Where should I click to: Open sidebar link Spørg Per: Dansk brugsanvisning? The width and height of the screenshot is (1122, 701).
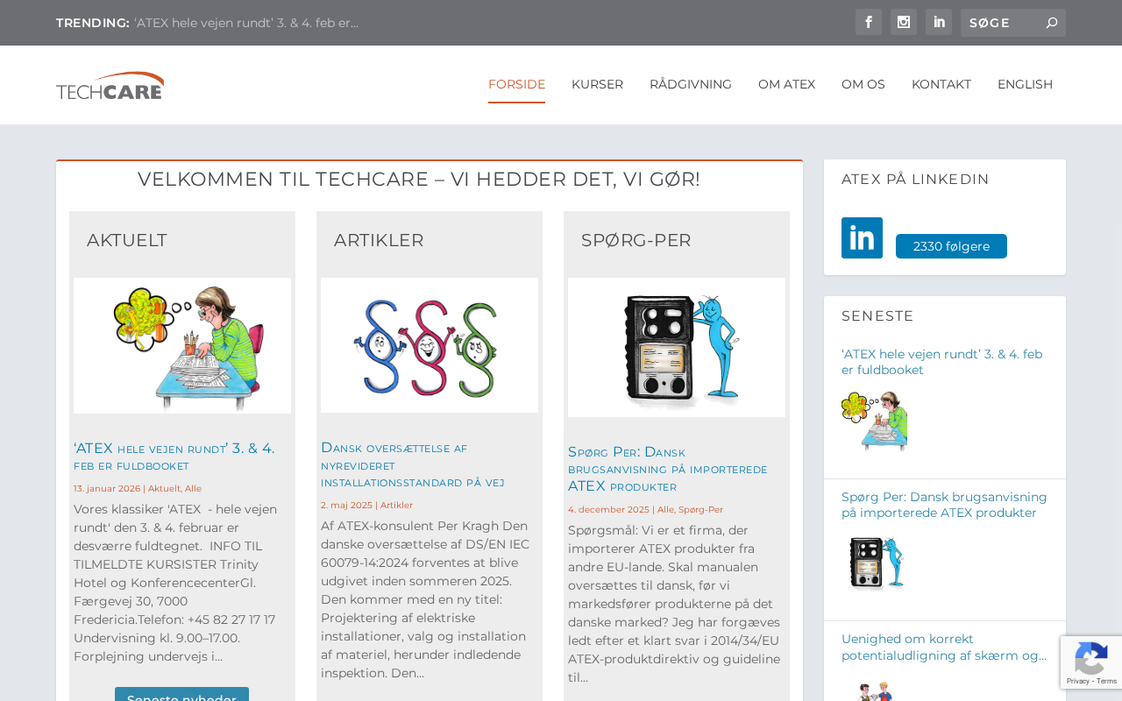point(944,505)
